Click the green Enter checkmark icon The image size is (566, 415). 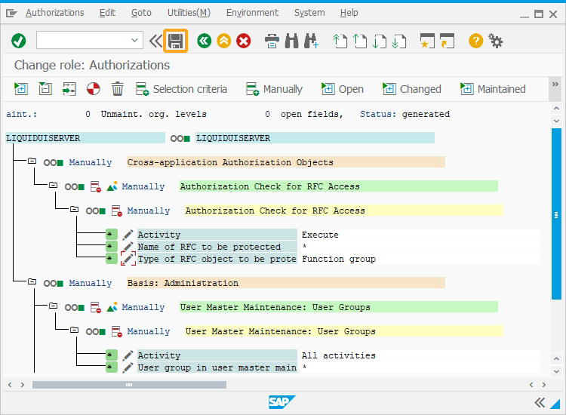[x=18, y=41]
